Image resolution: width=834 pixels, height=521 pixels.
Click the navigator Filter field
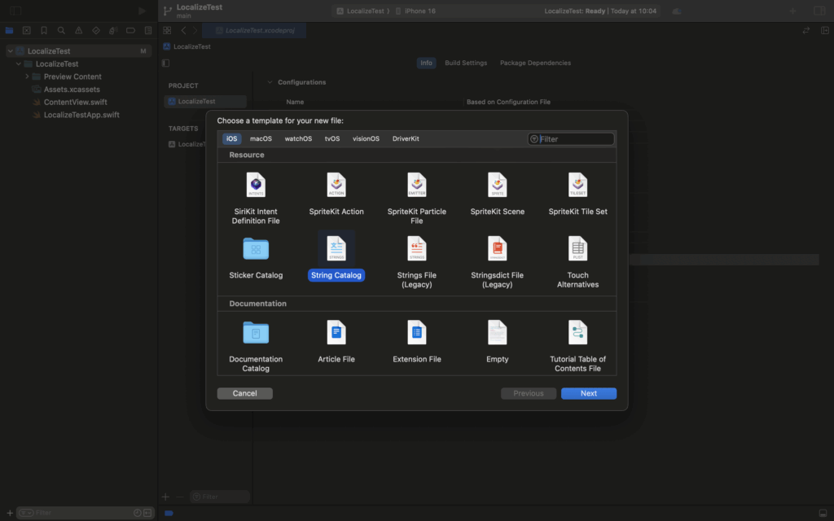point(85,513)
